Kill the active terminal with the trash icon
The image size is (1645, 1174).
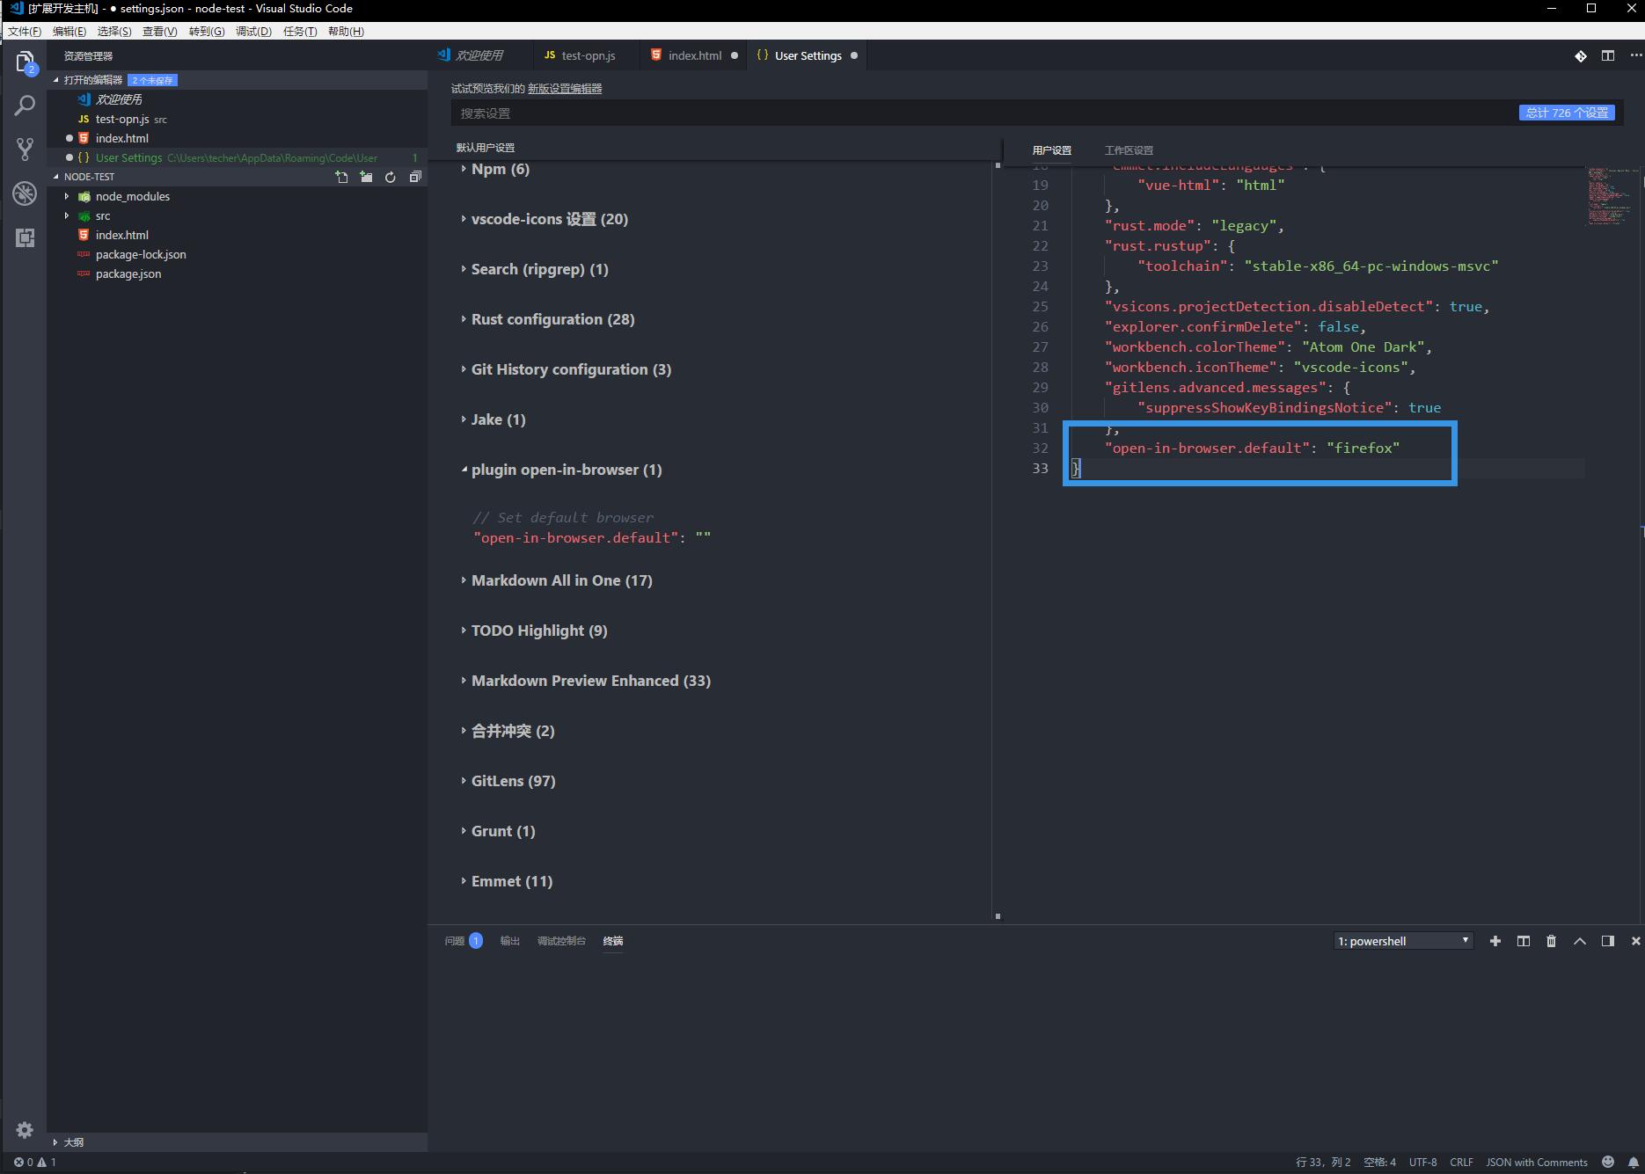point(1551,940)
